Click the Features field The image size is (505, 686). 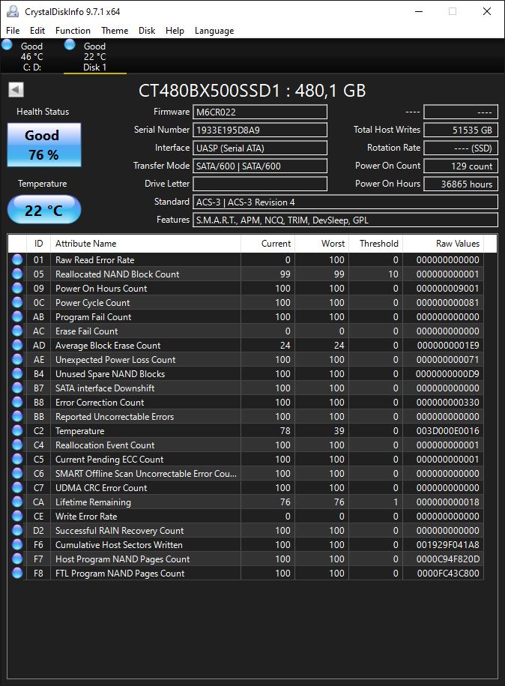pyautogui.click(x=345, y=220)
